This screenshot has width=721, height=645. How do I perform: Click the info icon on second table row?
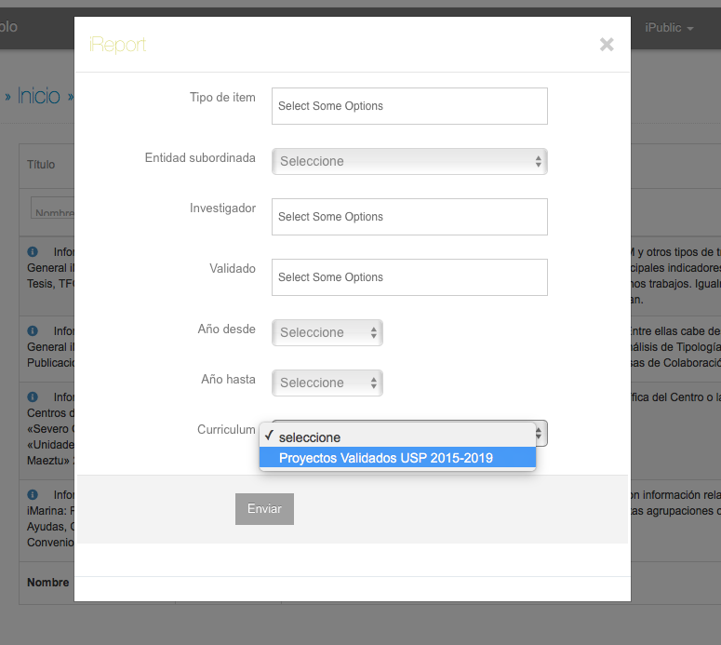pos(33,330)
